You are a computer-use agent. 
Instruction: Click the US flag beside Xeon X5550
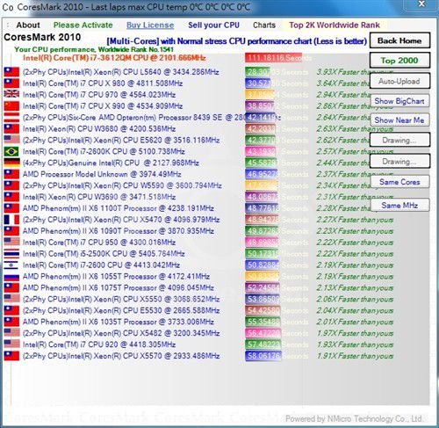coord(11,299)
